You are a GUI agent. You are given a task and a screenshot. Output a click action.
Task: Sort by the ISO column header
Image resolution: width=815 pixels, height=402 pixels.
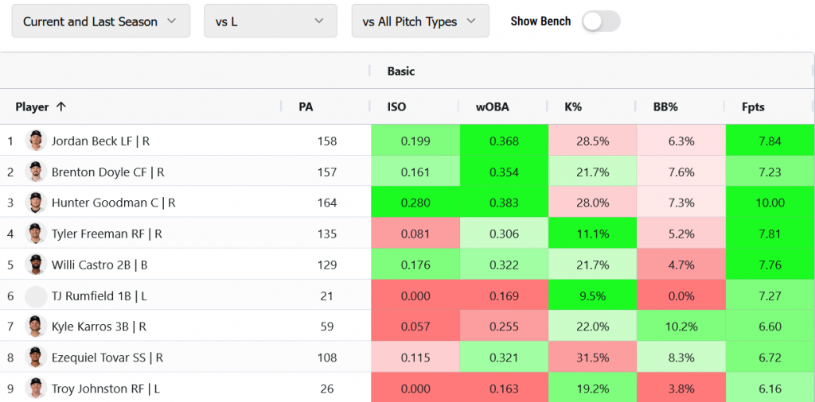pos(396,106)
